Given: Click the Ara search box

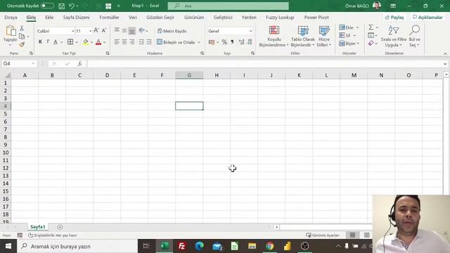Looking at the screenshot, I should coord(228,6).
